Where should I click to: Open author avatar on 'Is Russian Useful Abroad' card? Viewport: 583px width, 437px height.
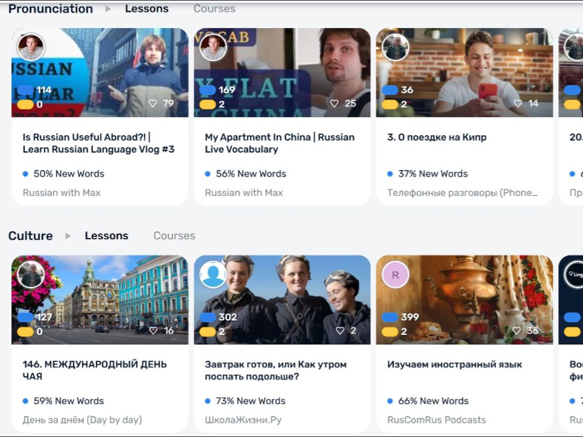(31, 47)
